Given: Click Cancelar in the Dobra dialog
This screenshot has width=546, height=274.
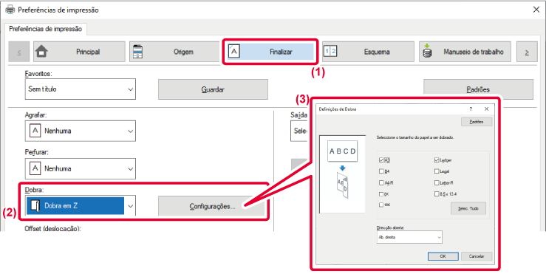Looking at the screenshot, I should click(x=477, y=256).
